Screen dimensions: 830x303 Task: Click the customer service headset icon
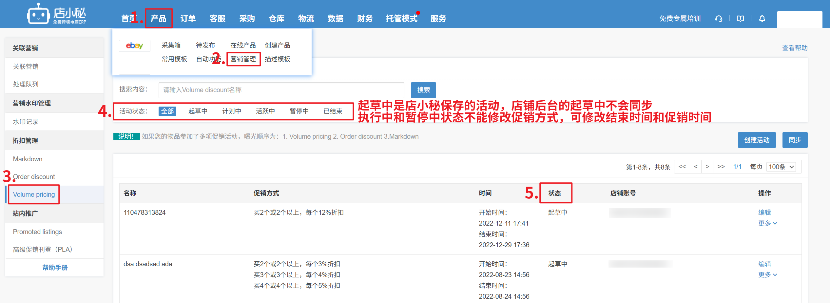[x=719, y=19]
